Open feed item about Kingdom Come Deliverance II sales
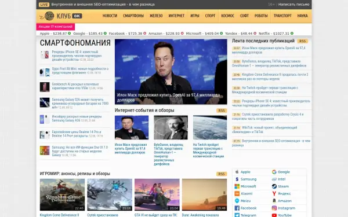The height and width of the screenshot is (217, 348). click(x=270, y=76)
